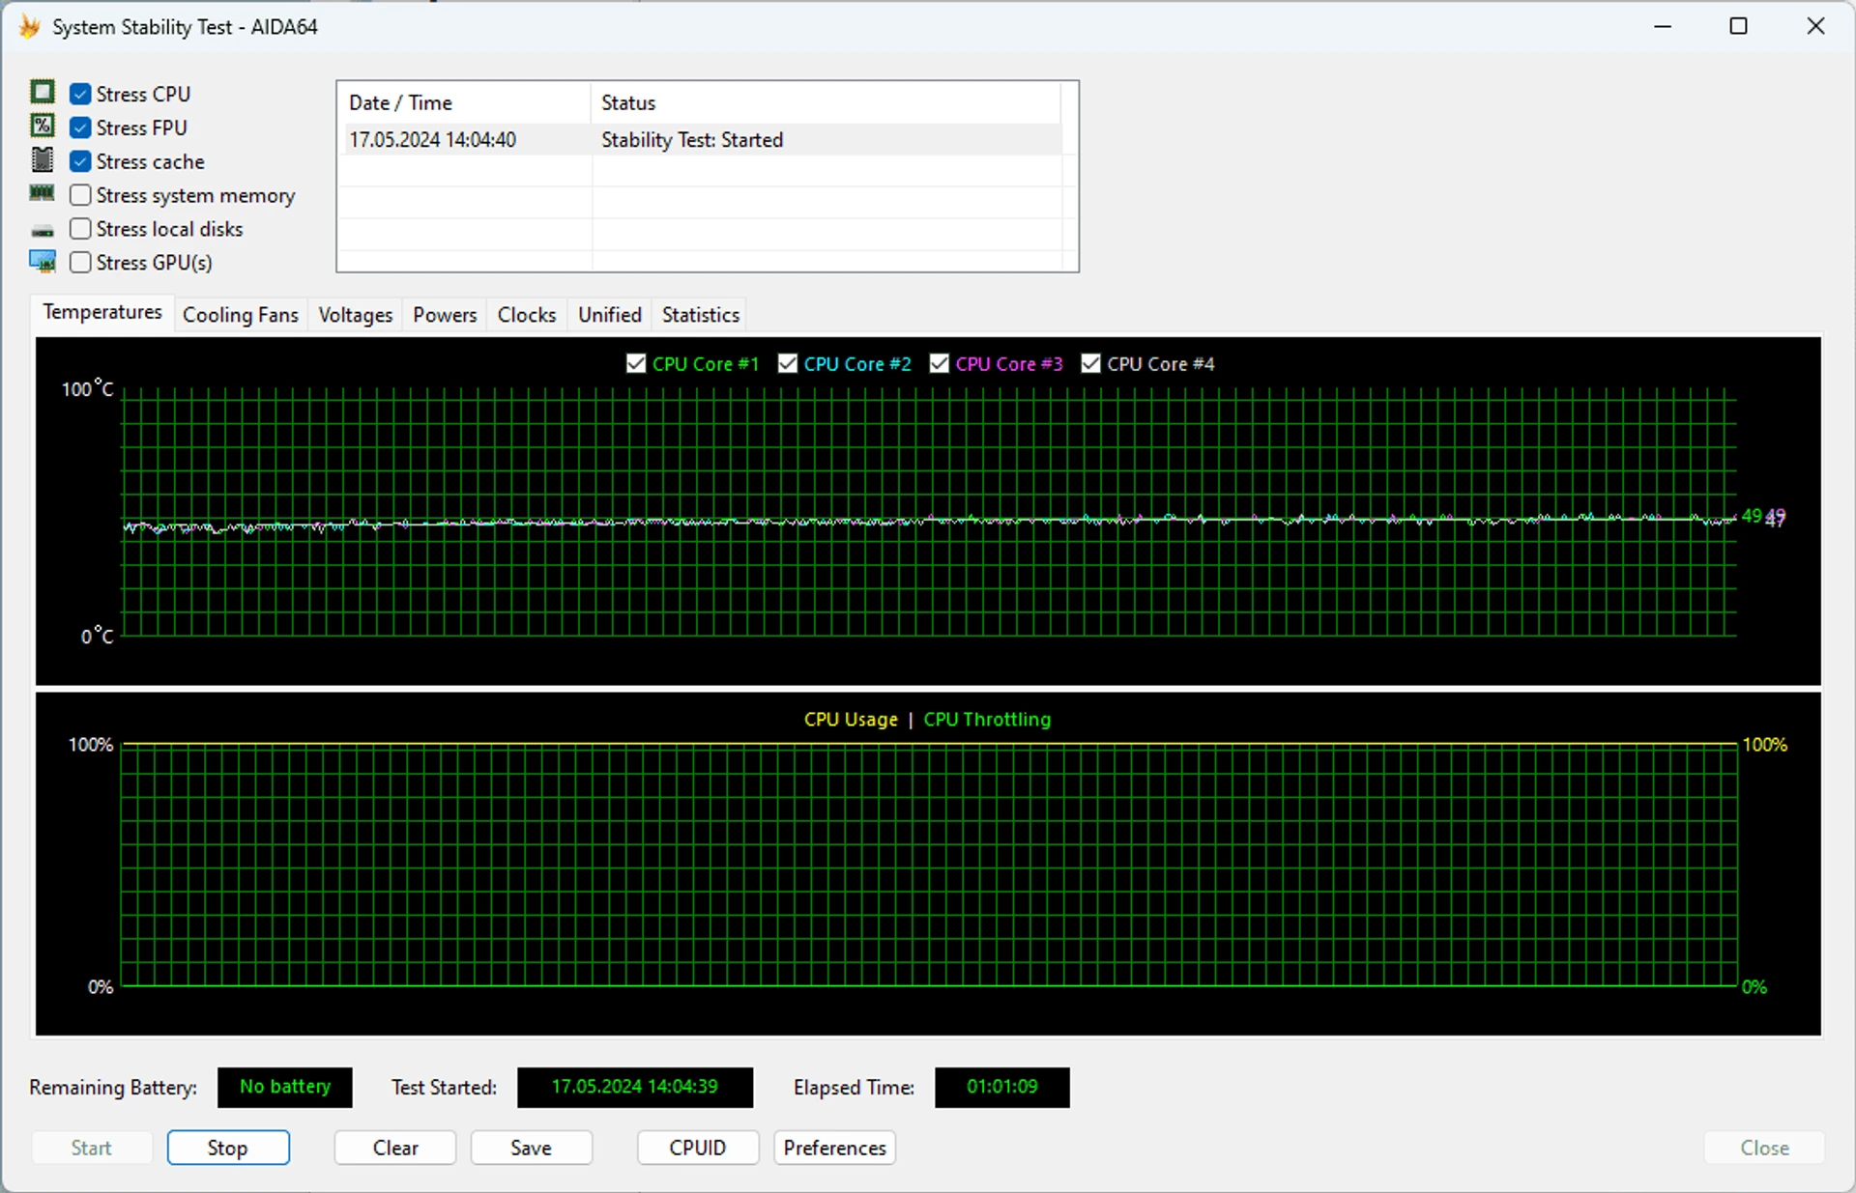Open the Voltages tab

click(x=356, y=315)
